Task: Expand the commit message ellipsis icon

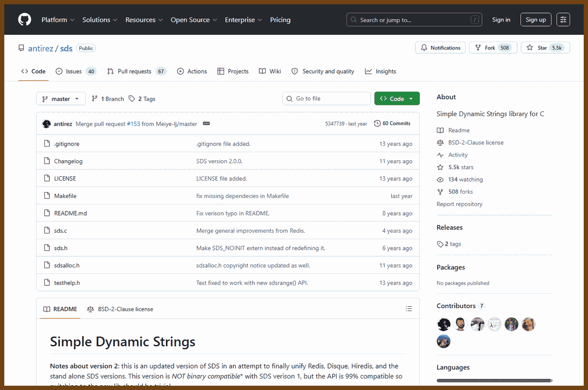Action: point(206,123)
